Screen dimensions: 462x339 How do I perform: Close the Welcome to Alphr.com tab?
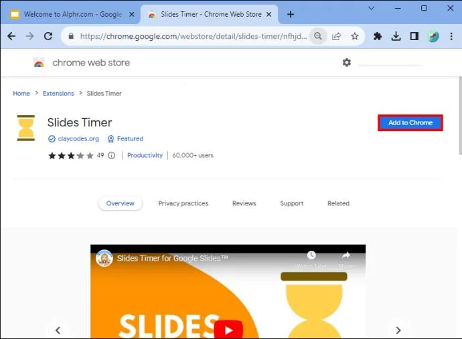click(132, 14)
